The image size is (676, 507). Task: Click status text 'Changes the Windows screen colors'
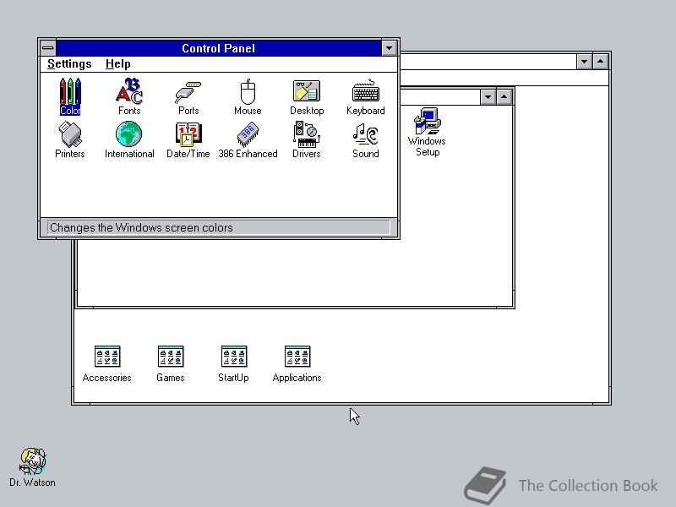point(141,227)
